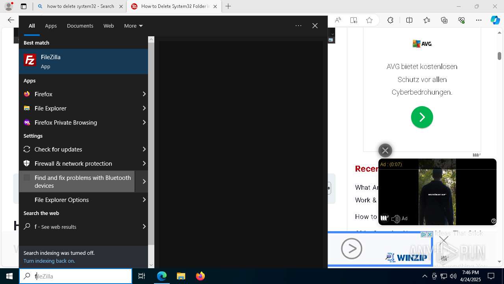Switch to Documents search filter tab

(x=80, y=26)
